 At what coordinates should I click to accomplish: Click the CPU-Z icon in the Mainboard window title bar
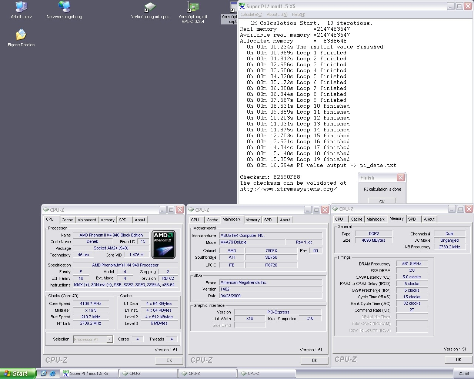(x=191, y=210)
